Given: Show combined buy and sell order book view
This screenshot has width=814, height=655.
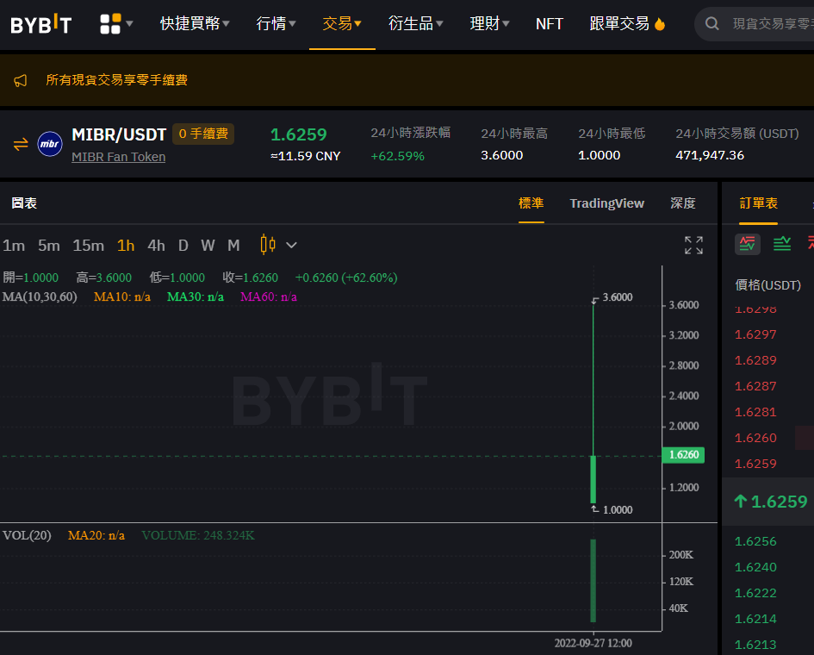Looking at the screenshot, I should [x=748, y=244].
